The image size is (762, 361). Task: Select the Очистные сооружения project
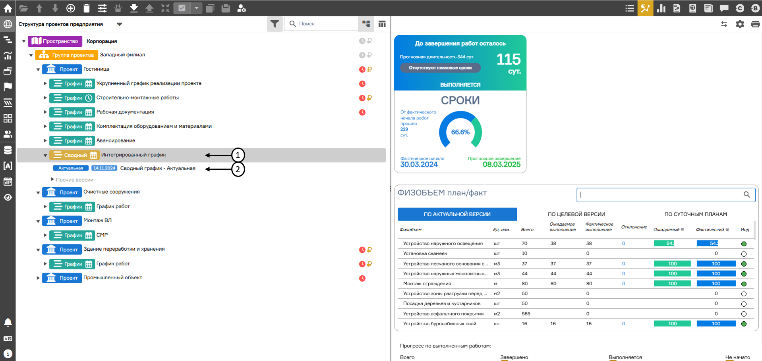coord(111,192)
